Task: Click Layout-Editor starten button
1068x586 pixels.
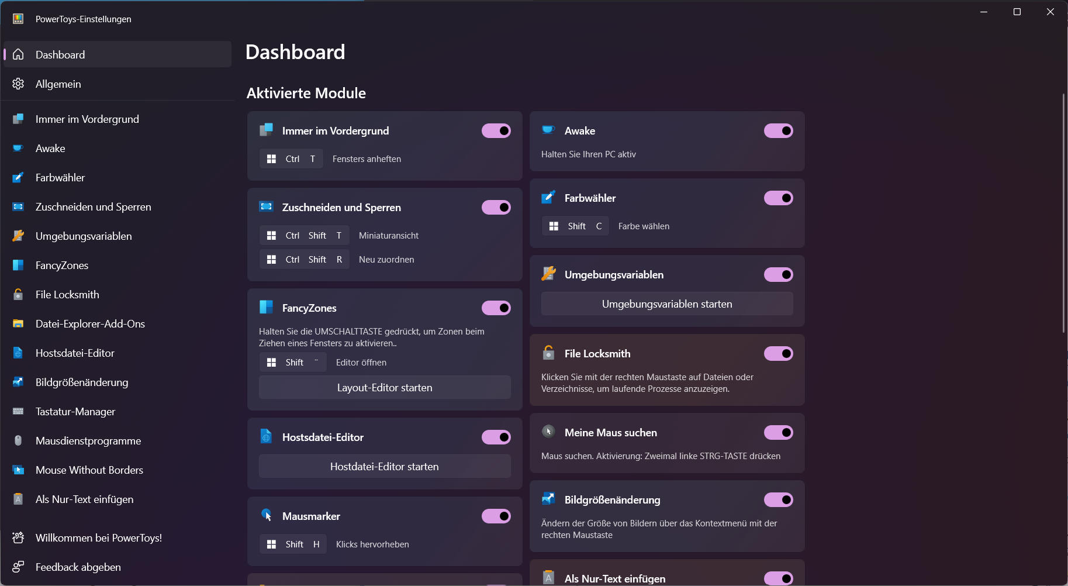Action: click(x=385, y=388)
